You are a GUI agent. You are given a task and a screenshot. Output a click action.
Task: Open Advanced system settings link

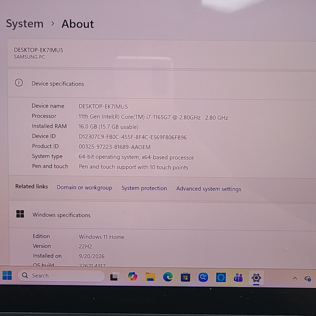(x=209, y=189)
